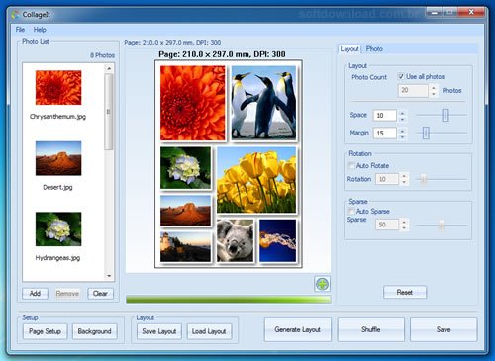
Task: Select Desert.jpg thumbnail in Photo List
Action: point(58,158)
